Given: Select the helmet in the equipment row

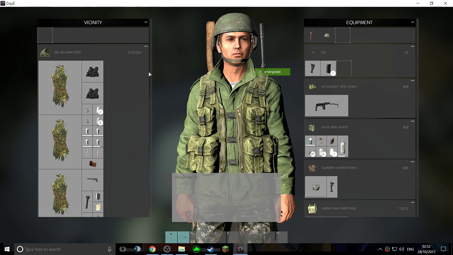Looking at the screenshot, I should [327, 35].
